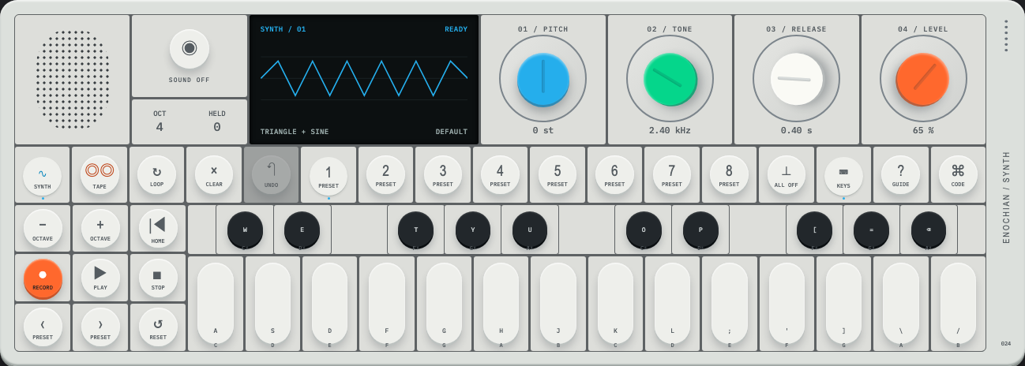Play the black [ key
Image resolution: width=1025 pixels, height=366 pixels.
tap(814, 230)
